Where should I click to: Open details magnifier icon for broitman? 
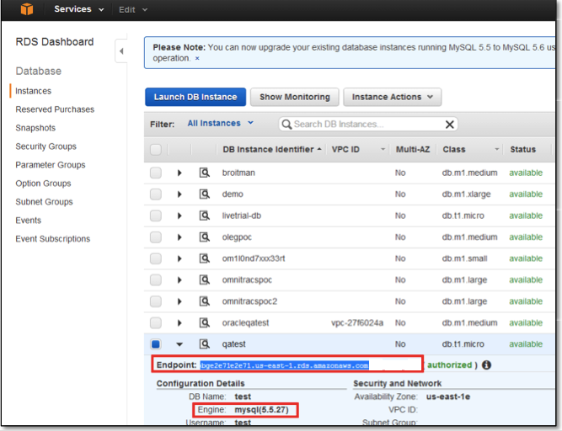[x=204, y=173]
